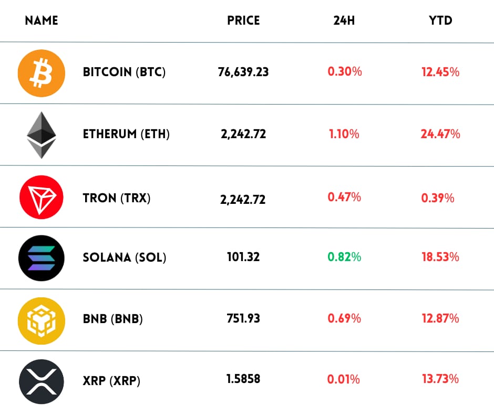This screenshot has width=494, height=414.
Task: Select the TRON (TRX) name
Action: click(x=117, y=198)
